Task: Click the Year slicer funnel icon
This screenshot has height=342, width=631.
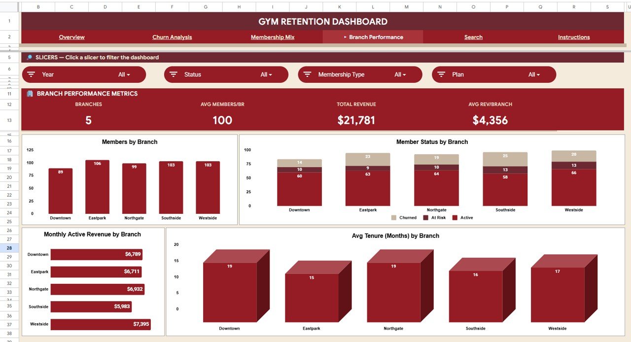Action: (31, 74)
